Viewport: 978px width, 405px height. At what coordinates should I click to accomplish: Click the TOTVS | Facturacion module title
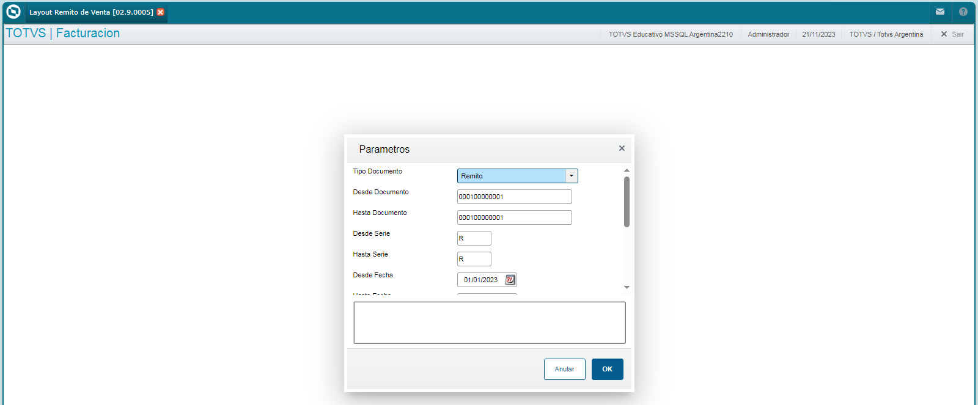click(x=63, y=33)
